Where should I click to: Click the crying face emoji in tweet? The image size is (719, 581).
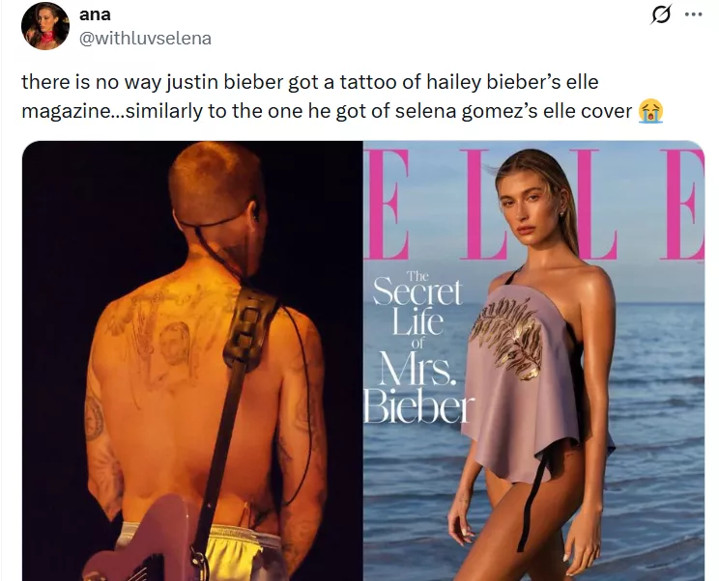651,111
